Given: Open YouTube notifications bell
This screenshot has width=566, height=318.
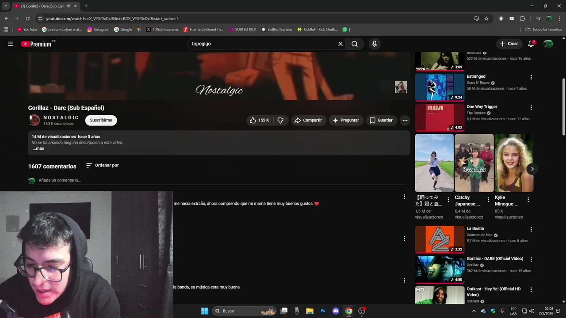Looking at the screenshot, I should (532, 44).
